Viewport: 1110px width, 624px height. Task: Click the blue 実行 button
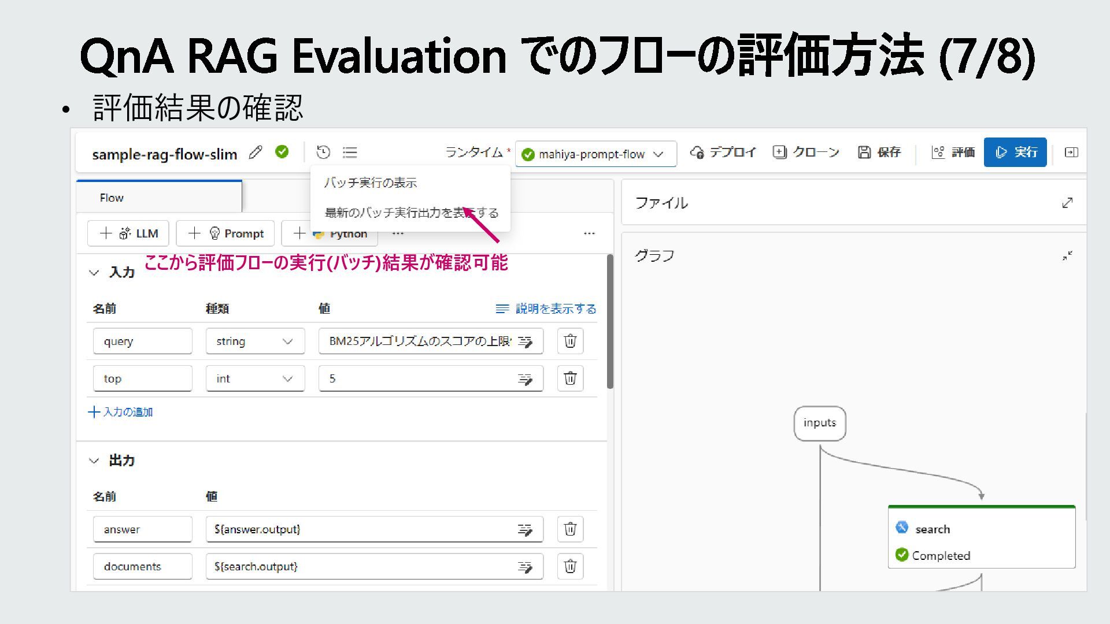(x=1015, y=153)
